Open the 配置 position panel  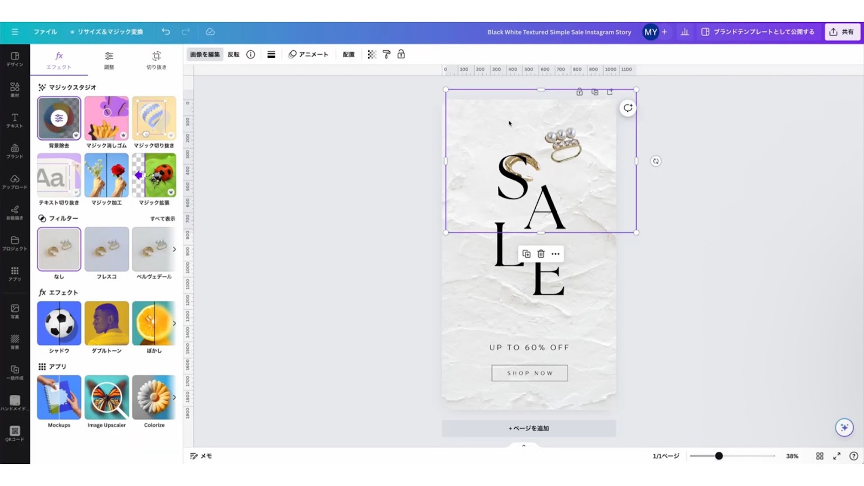(349, 55)
